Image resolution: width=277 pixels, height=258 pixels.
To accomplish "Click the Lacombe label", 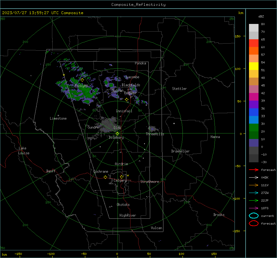I will click(133, 77).
